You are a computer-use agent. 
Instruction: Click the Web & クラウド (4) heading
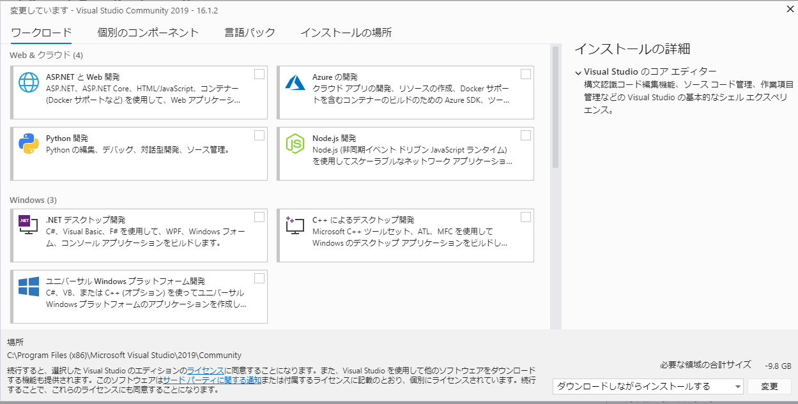[46, 55]
